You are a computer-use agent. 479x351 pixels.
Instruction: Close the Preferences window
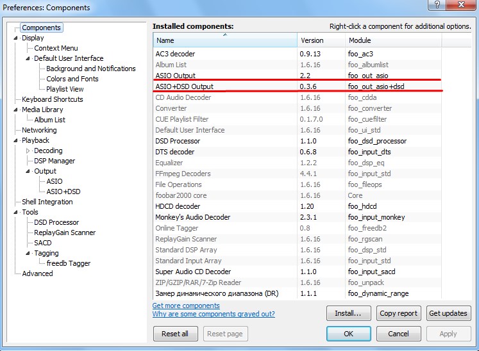click(461, 4)
